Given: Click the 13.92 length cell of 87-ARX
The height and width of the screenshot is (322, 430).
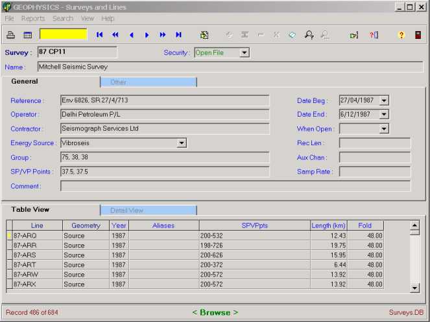Looking at the screenshot, I should 329,284.
